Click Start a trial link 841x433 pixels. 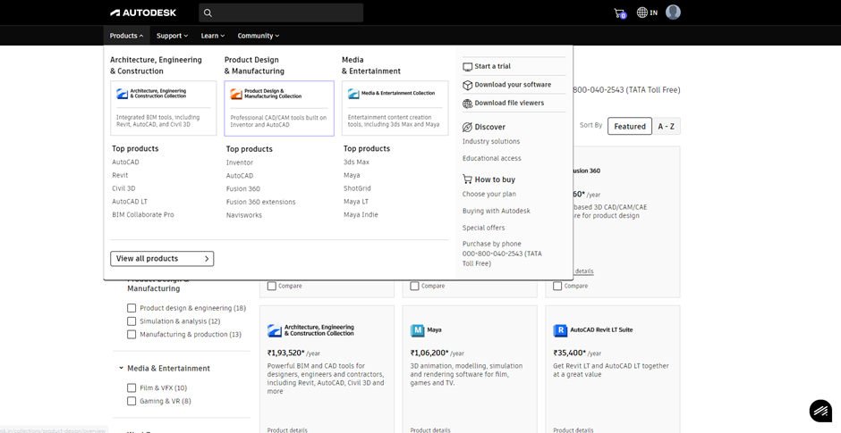click(x=492, y=66)
